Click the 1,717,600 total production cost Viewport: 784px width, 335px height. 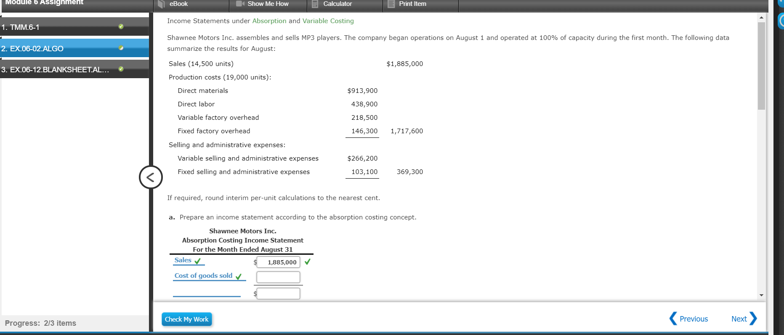407,131
